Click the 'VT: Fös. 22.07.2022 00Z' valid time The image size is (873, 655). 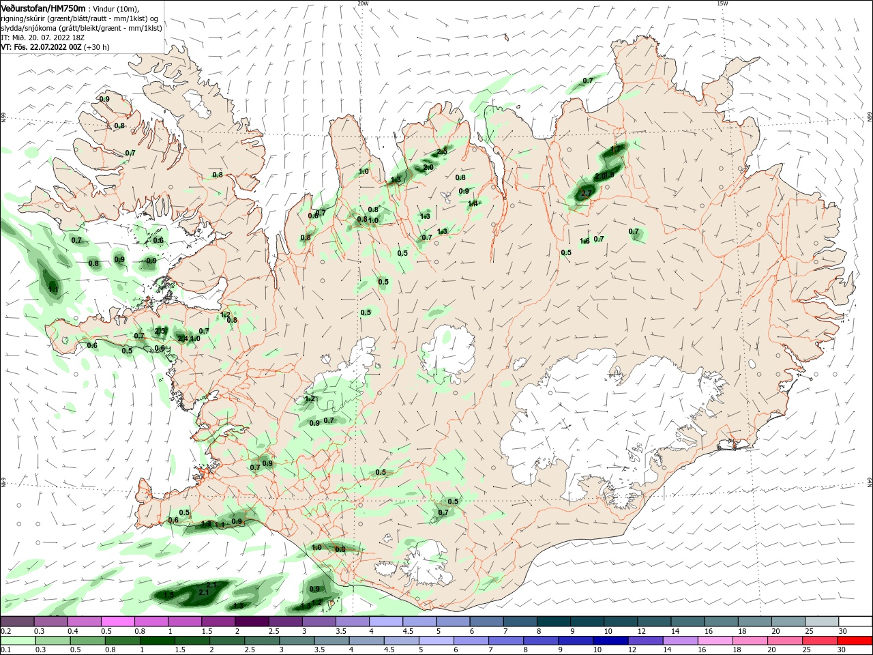tap(41, 47)
